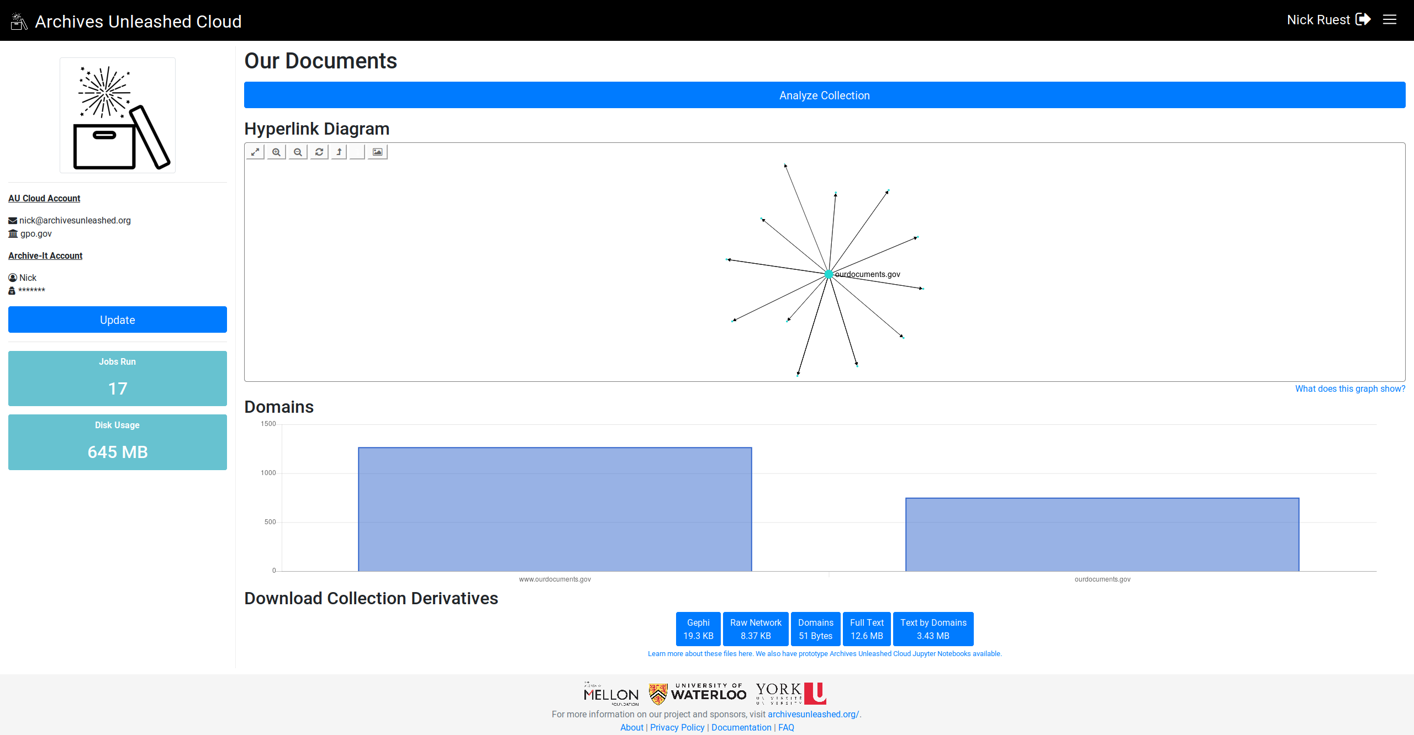Screen dimensions: 1414x735
Task: Open the 'What does this graph show?' link
Action: 1350,388
